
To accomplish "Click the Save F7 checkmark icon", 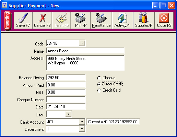I will point(23,18).
